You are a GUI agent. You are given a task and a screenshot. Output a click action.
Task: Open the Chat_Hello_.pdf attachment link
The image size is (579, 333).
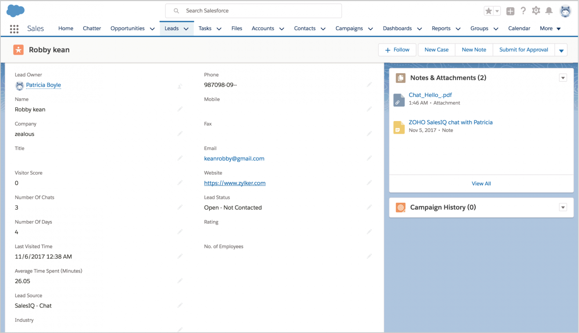430,95
